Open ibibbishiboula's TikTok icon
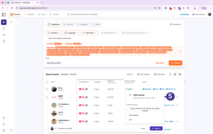Image resolution: width=213 pixels, height=134 pixels. click(87, 121)
